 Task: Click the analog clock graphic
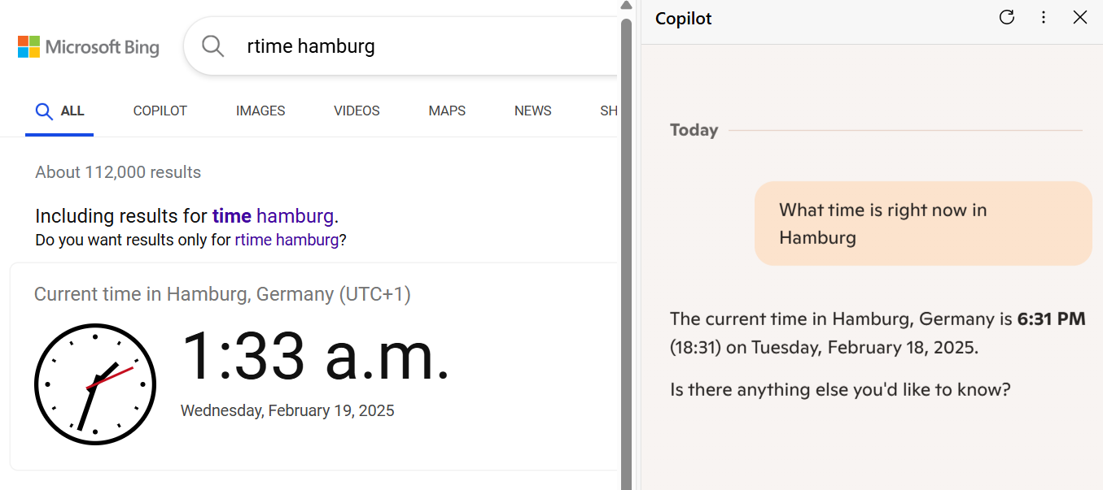point(95,384)
